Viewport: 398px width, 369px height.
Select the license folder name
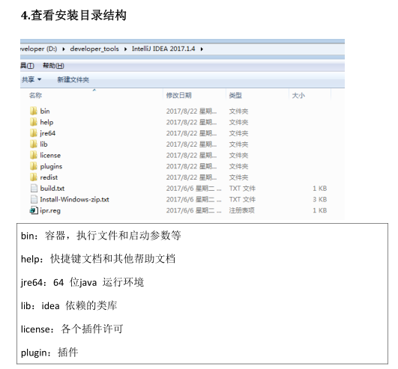pyautogui.click(x=50, y=155)
